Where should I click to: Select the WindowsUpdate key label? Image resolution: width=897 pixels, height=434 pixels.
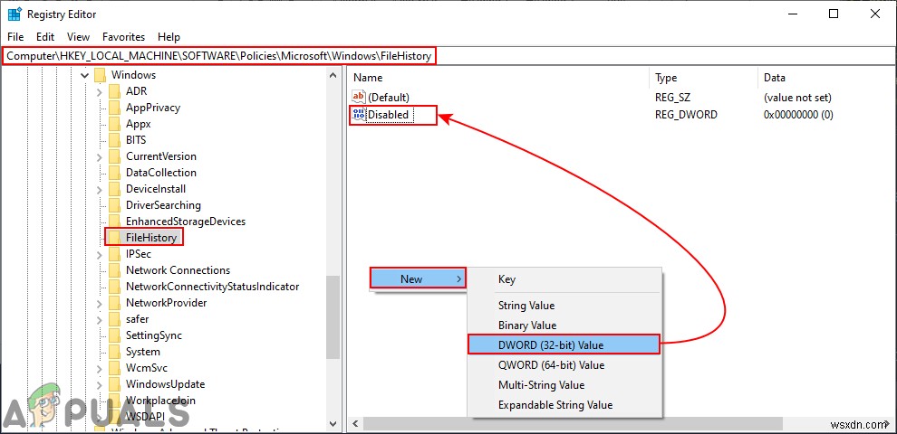coord(165,384)
